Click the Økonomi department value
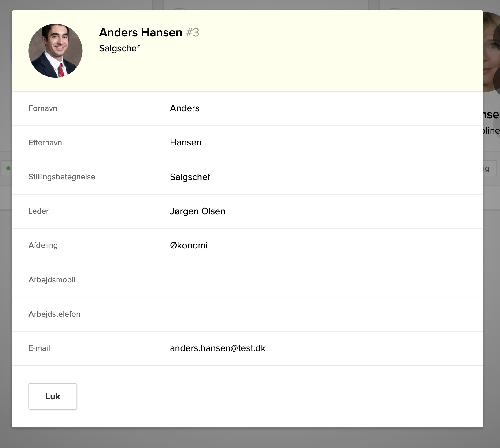 (189, 245)
